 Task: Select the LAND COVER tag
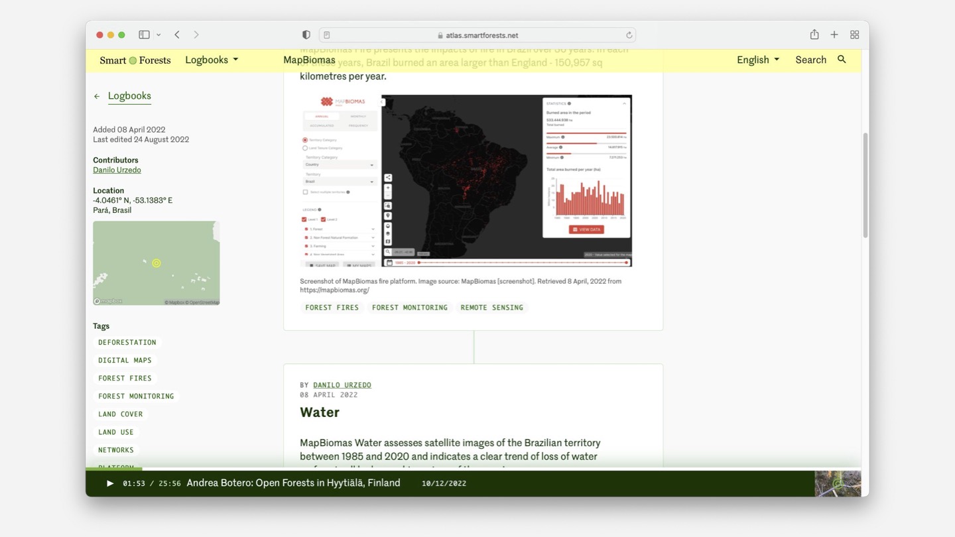pos(120,414)
